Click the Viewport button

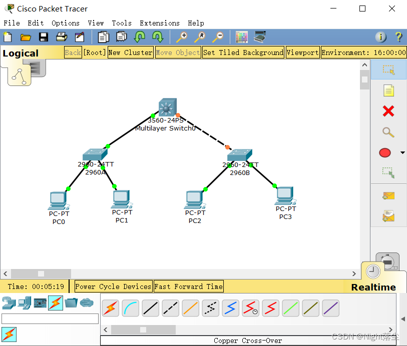click(x=302, y=52)
